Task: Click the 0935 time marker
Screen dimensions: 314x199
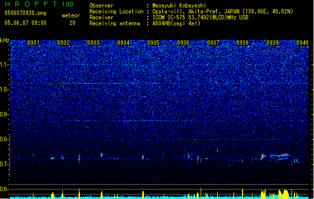Action: click(153, 43)
